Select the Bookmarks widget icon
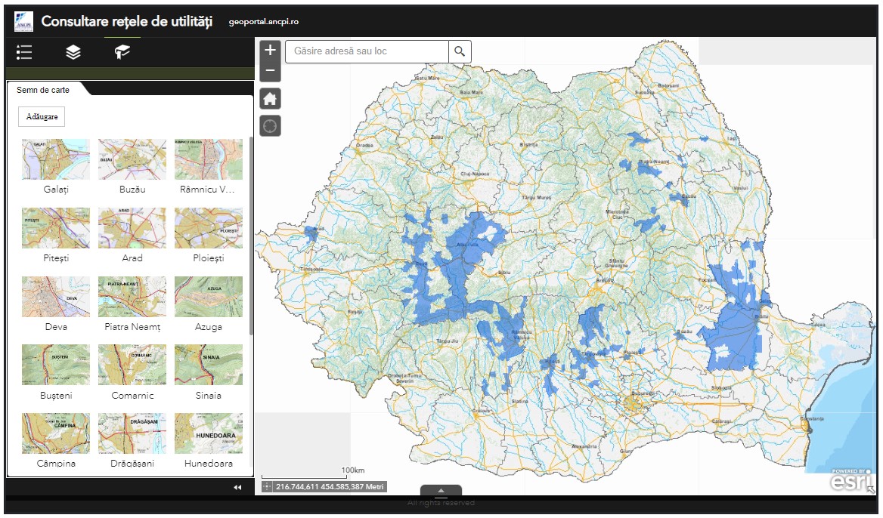Screen dimensions: 883x518 (x=122, y=52)
